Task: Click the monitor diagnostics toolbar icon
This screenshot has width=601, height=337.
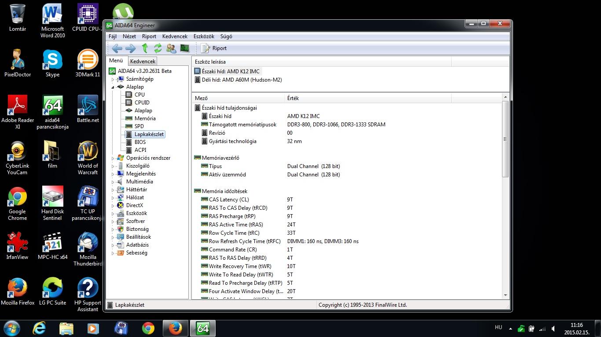Action: [185, 48]
